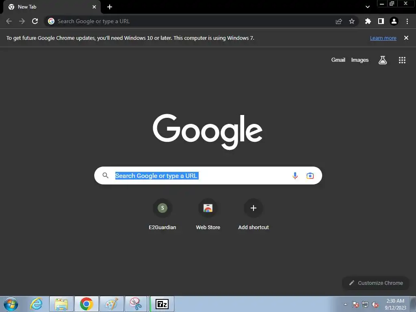The image size is (416, 312).
Task: Focus the Google search box
Action: click(x=208, y=175)
